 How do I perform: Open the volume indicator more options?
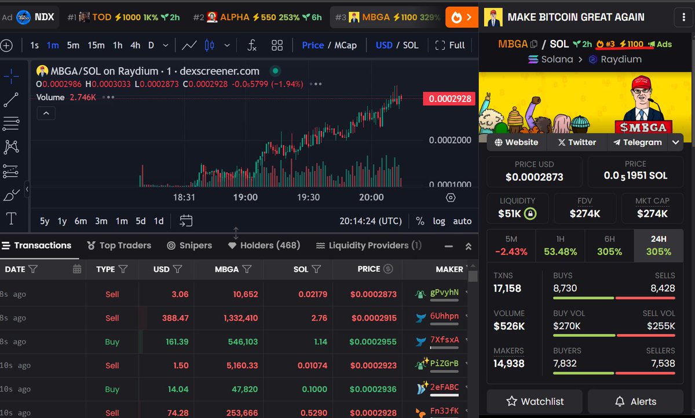tap(108, 97)
